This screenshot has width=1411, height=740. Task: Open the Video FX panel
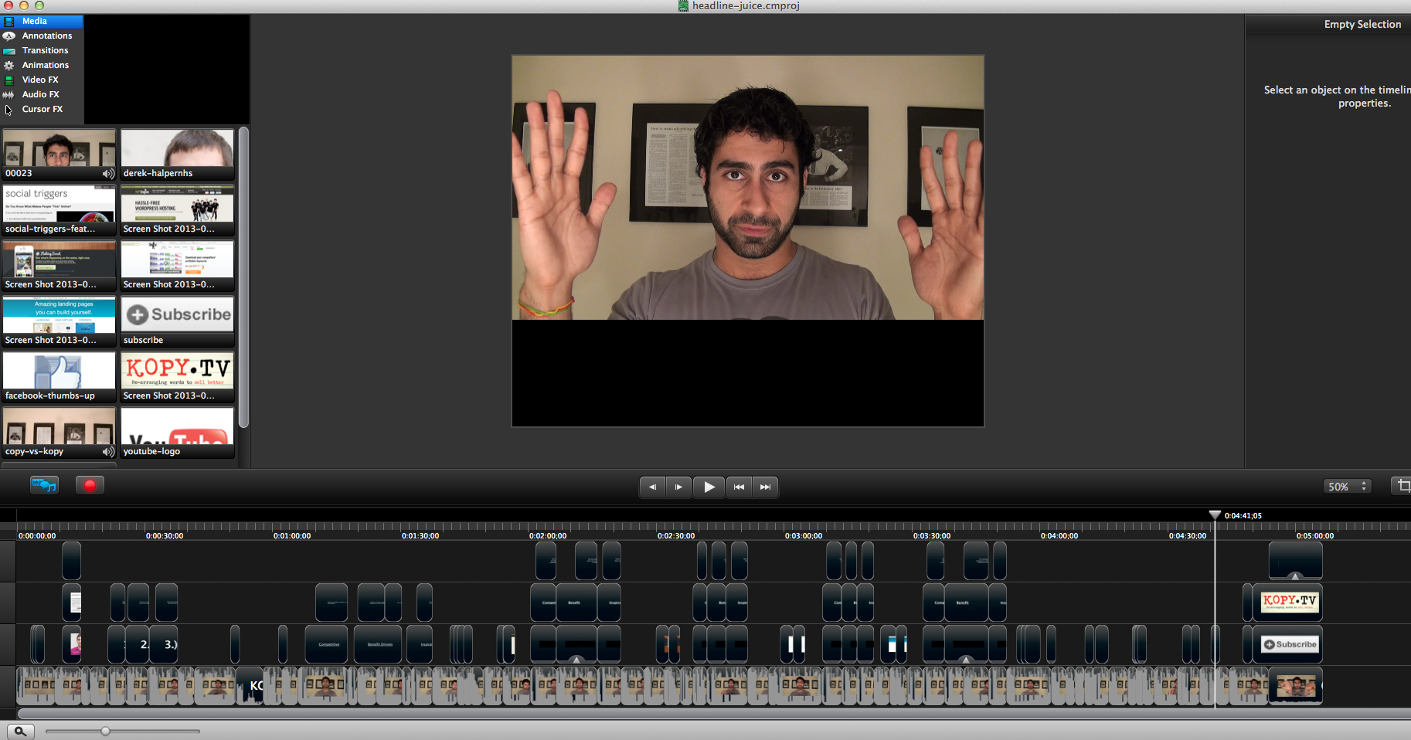[40, 80]
